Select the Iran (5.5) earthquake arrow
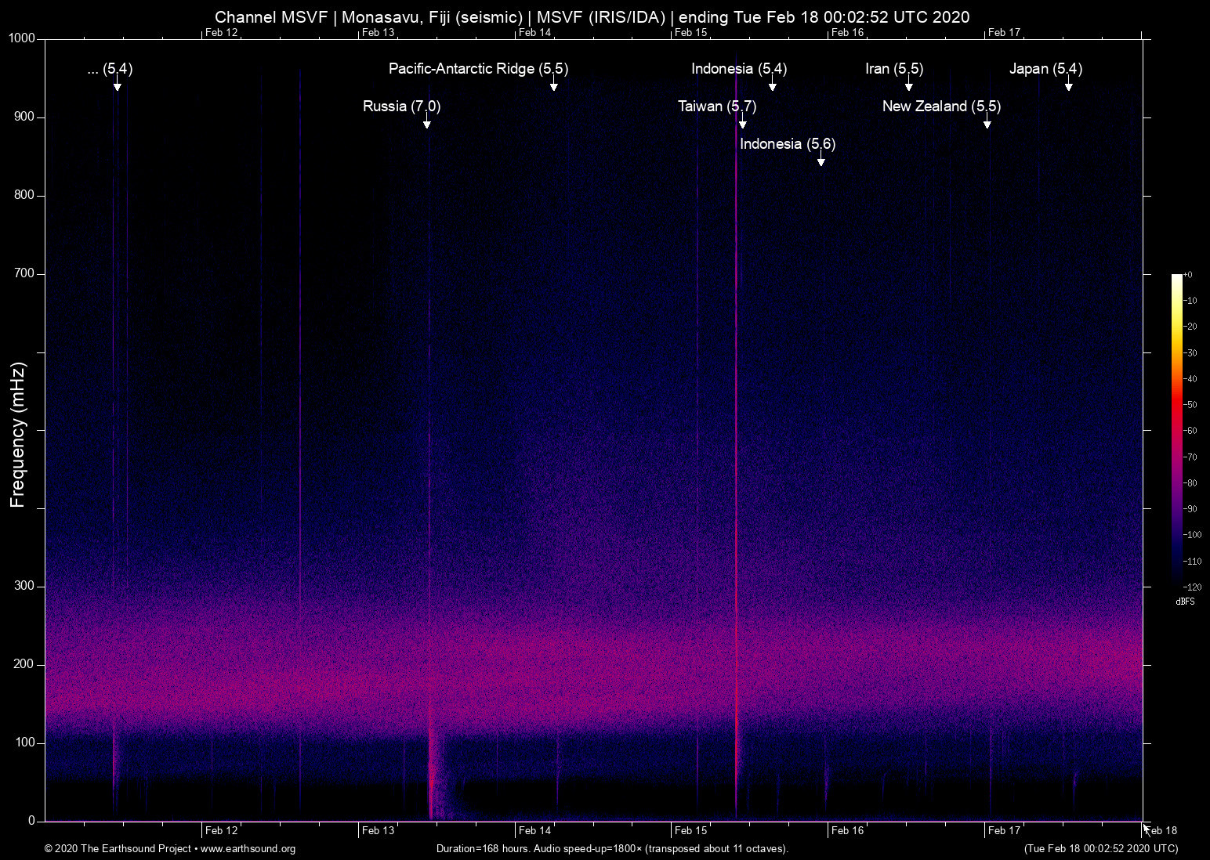This screenshot has width=1210, height=860. click(907, 86)
